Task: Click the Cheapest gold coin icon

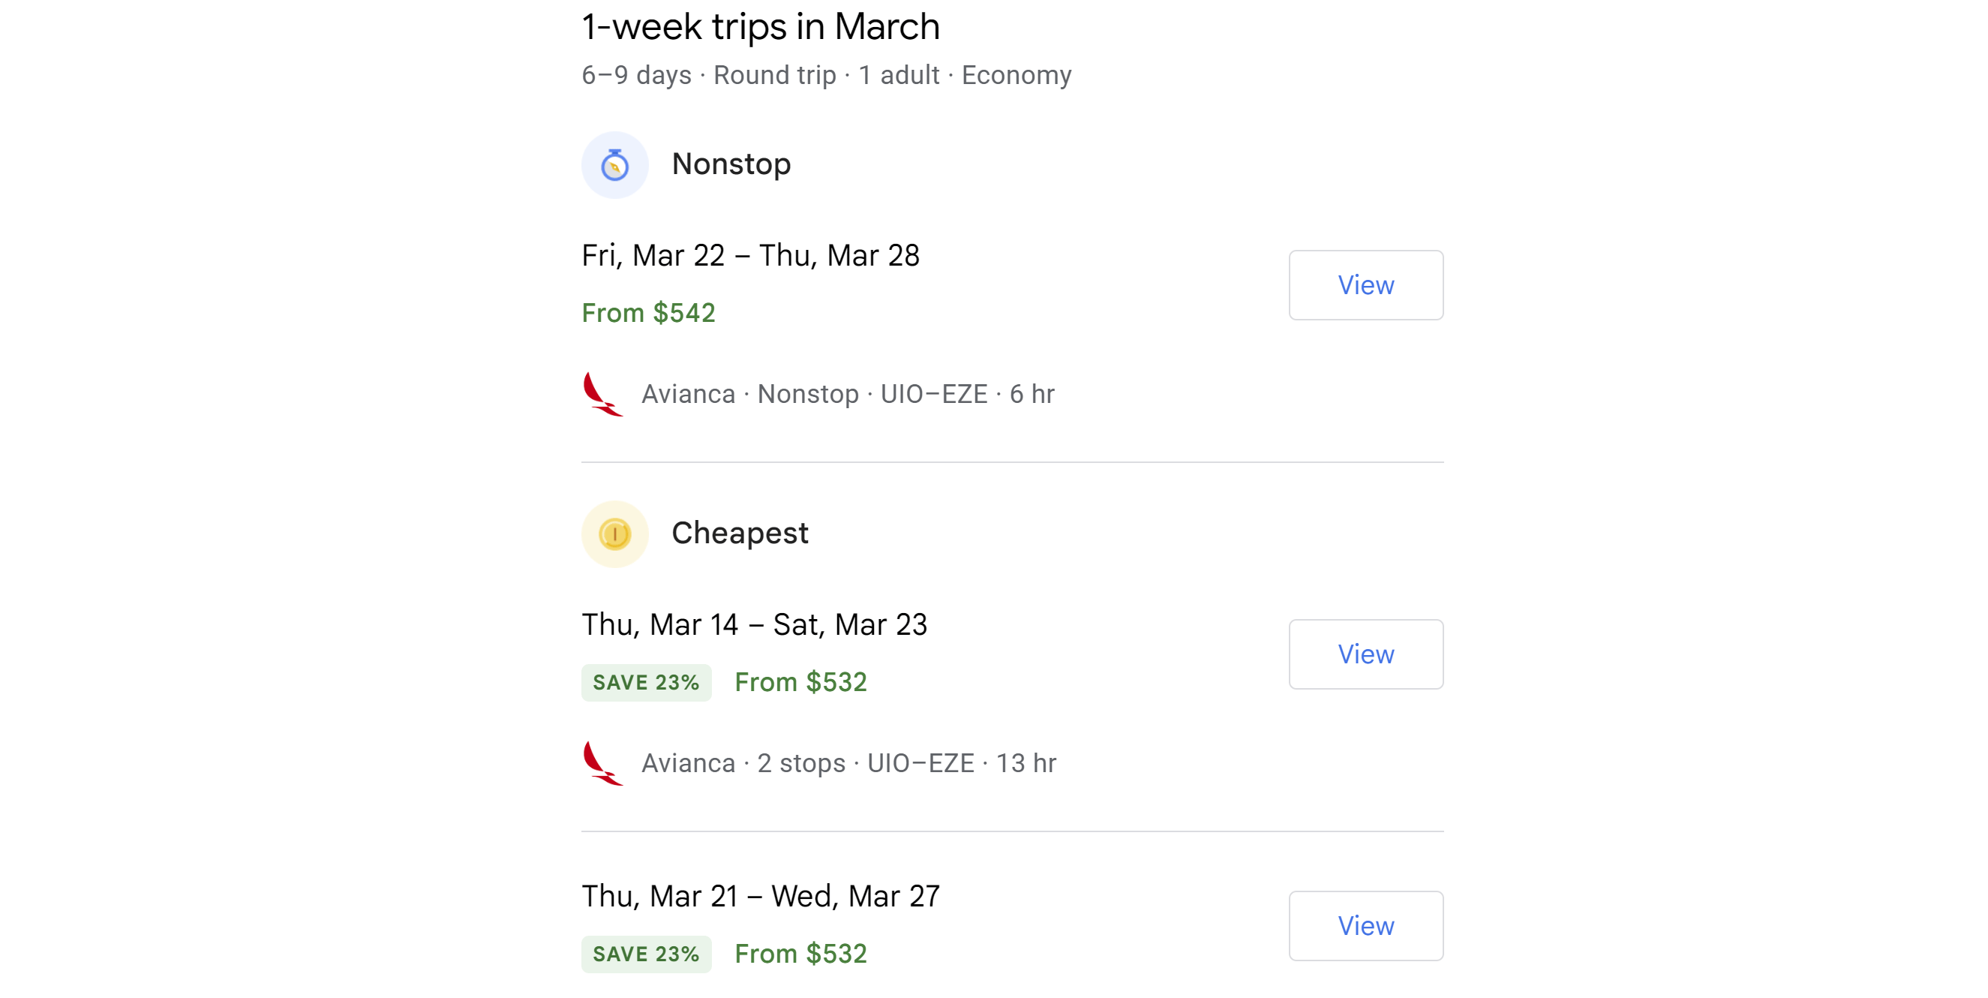Action: (614, 534)
